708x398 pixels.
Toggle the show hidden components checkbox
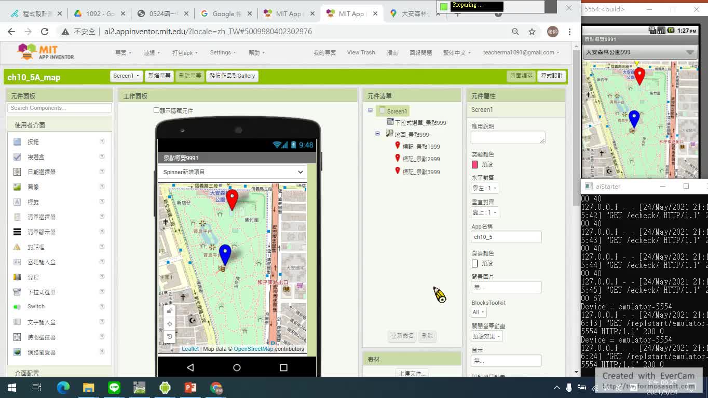(156, 110)
